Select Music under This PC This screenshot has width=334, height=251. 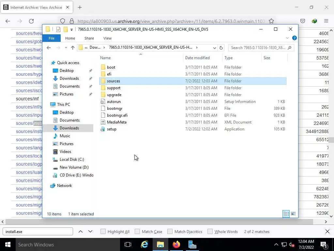65,136
